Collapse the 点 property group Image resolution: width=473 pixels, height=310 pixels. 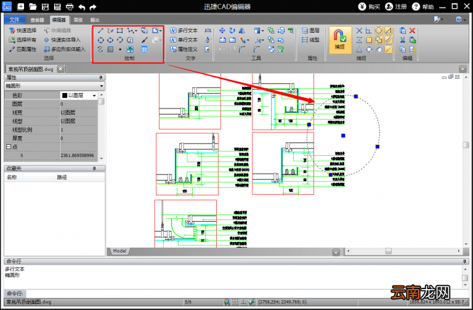(x=9, y=147)
